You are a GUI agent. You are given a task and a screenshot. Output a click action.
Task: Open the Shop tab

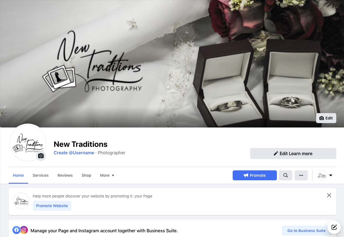point(86,175)
